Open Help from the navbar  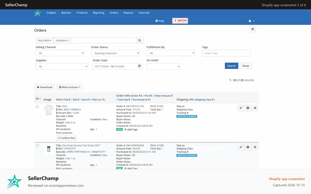pos(160,21)
